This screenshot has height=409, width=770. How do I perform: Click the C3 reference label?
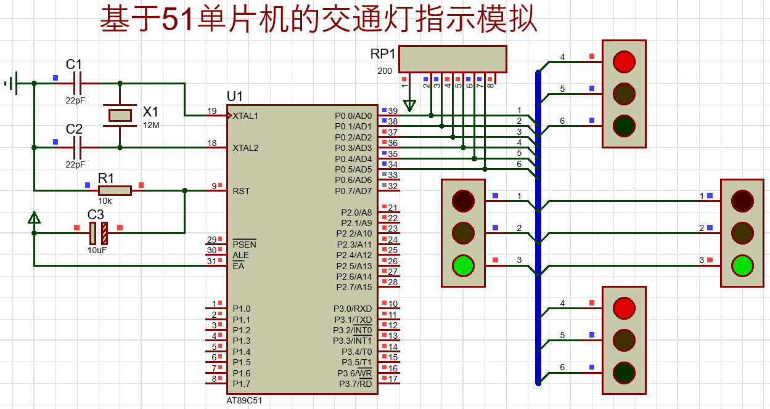(x=96, y=215)
